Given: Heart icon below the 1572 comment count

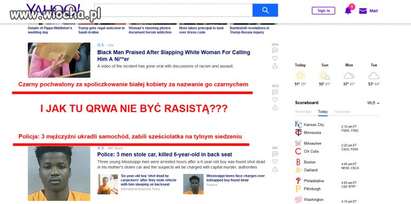Looking at the screenshot, I should click(275, 100).
